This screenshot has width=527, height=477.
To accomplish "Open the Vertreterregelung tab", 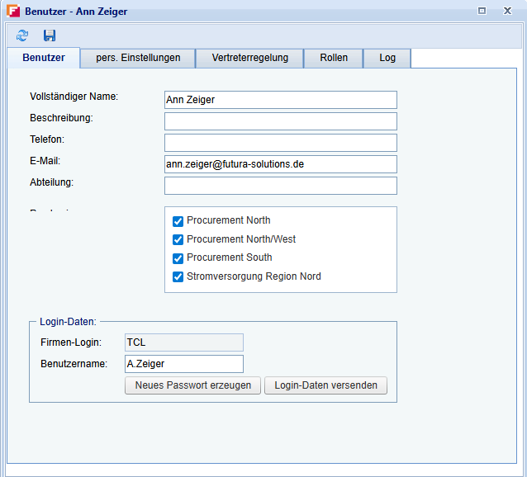I will point(249,58).
